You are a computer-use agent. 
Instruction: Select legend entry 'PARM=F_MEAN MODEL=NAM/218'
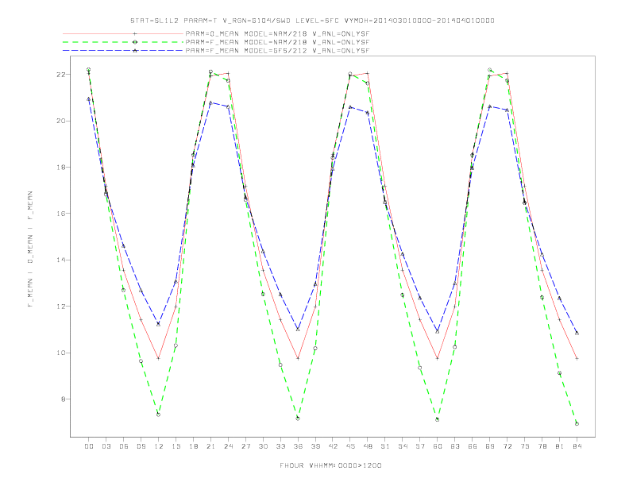point(277,42)
